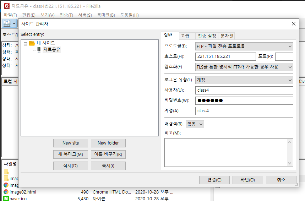Select the 내 사이트 tree item
This screenshot has height=201, width=305.
[46, 43]
